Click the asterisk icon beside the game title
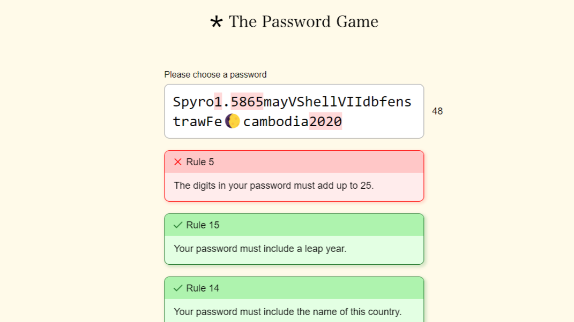574x322 pixels. [216, 22]
